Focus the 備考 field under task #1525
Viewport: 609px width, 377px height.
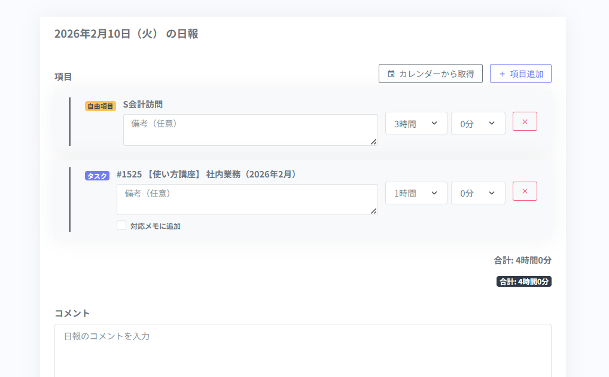(x=246, y=200)
